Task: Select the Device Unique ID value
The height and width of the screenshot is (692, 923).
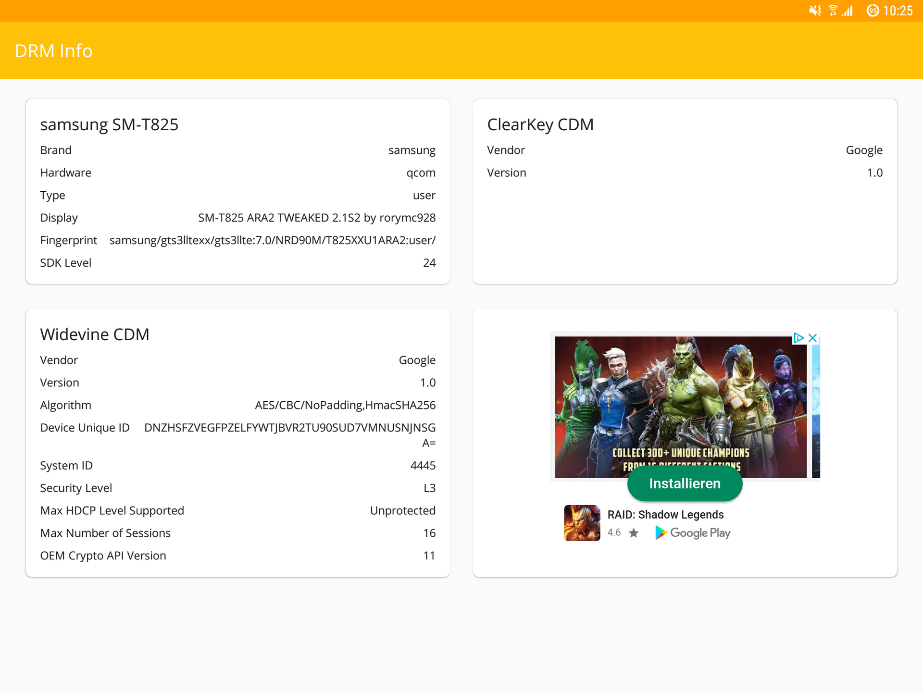Action: (x=290, y=435)
